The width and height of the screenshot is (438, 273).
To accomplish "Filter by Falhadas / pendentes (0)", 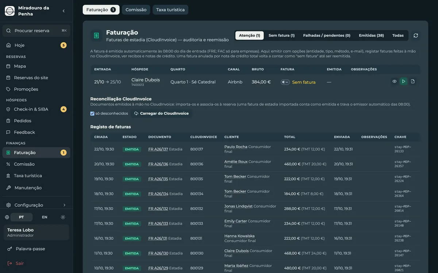I will pyautogui.click(x=327, y=35).
